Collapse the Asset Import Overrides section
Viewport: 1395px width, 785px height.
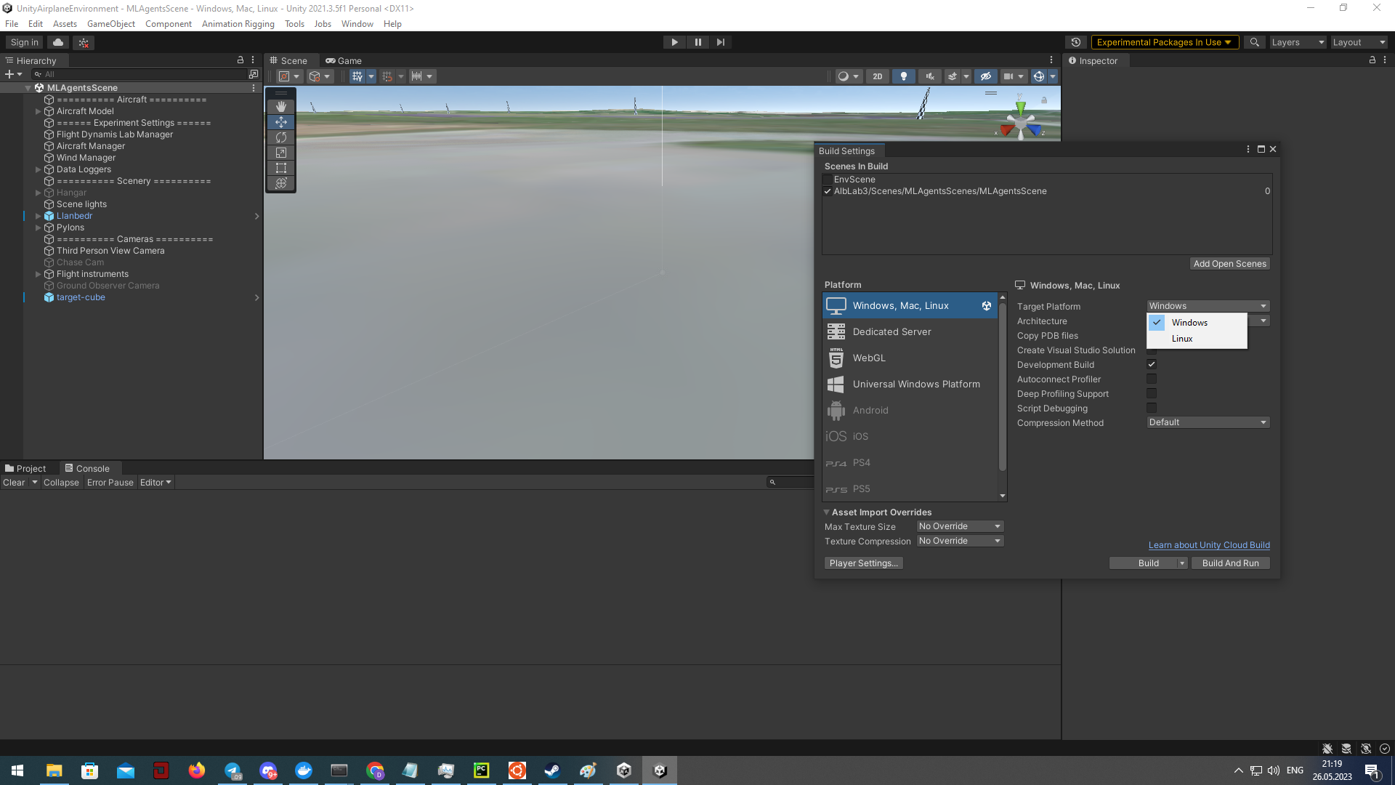coord(826,512)
